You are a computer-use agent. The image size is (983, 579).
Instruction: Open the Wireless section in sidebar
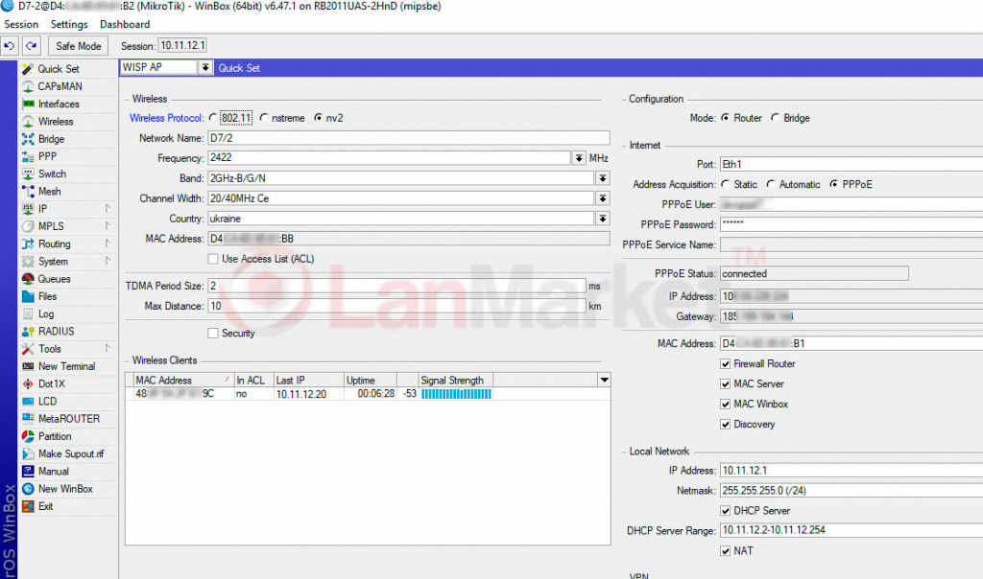pos(55,122)
